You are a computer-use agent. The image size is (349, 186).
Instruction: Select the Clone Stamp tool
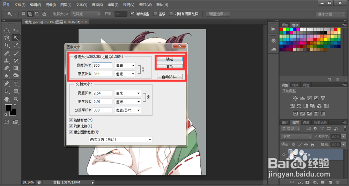tap(7, 60)
